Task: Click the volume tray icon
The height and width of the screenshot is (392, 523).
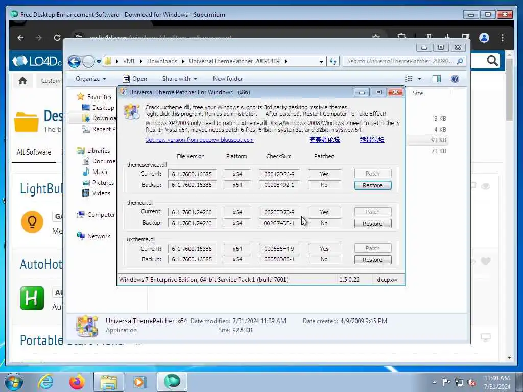Action: coord(471,383)
